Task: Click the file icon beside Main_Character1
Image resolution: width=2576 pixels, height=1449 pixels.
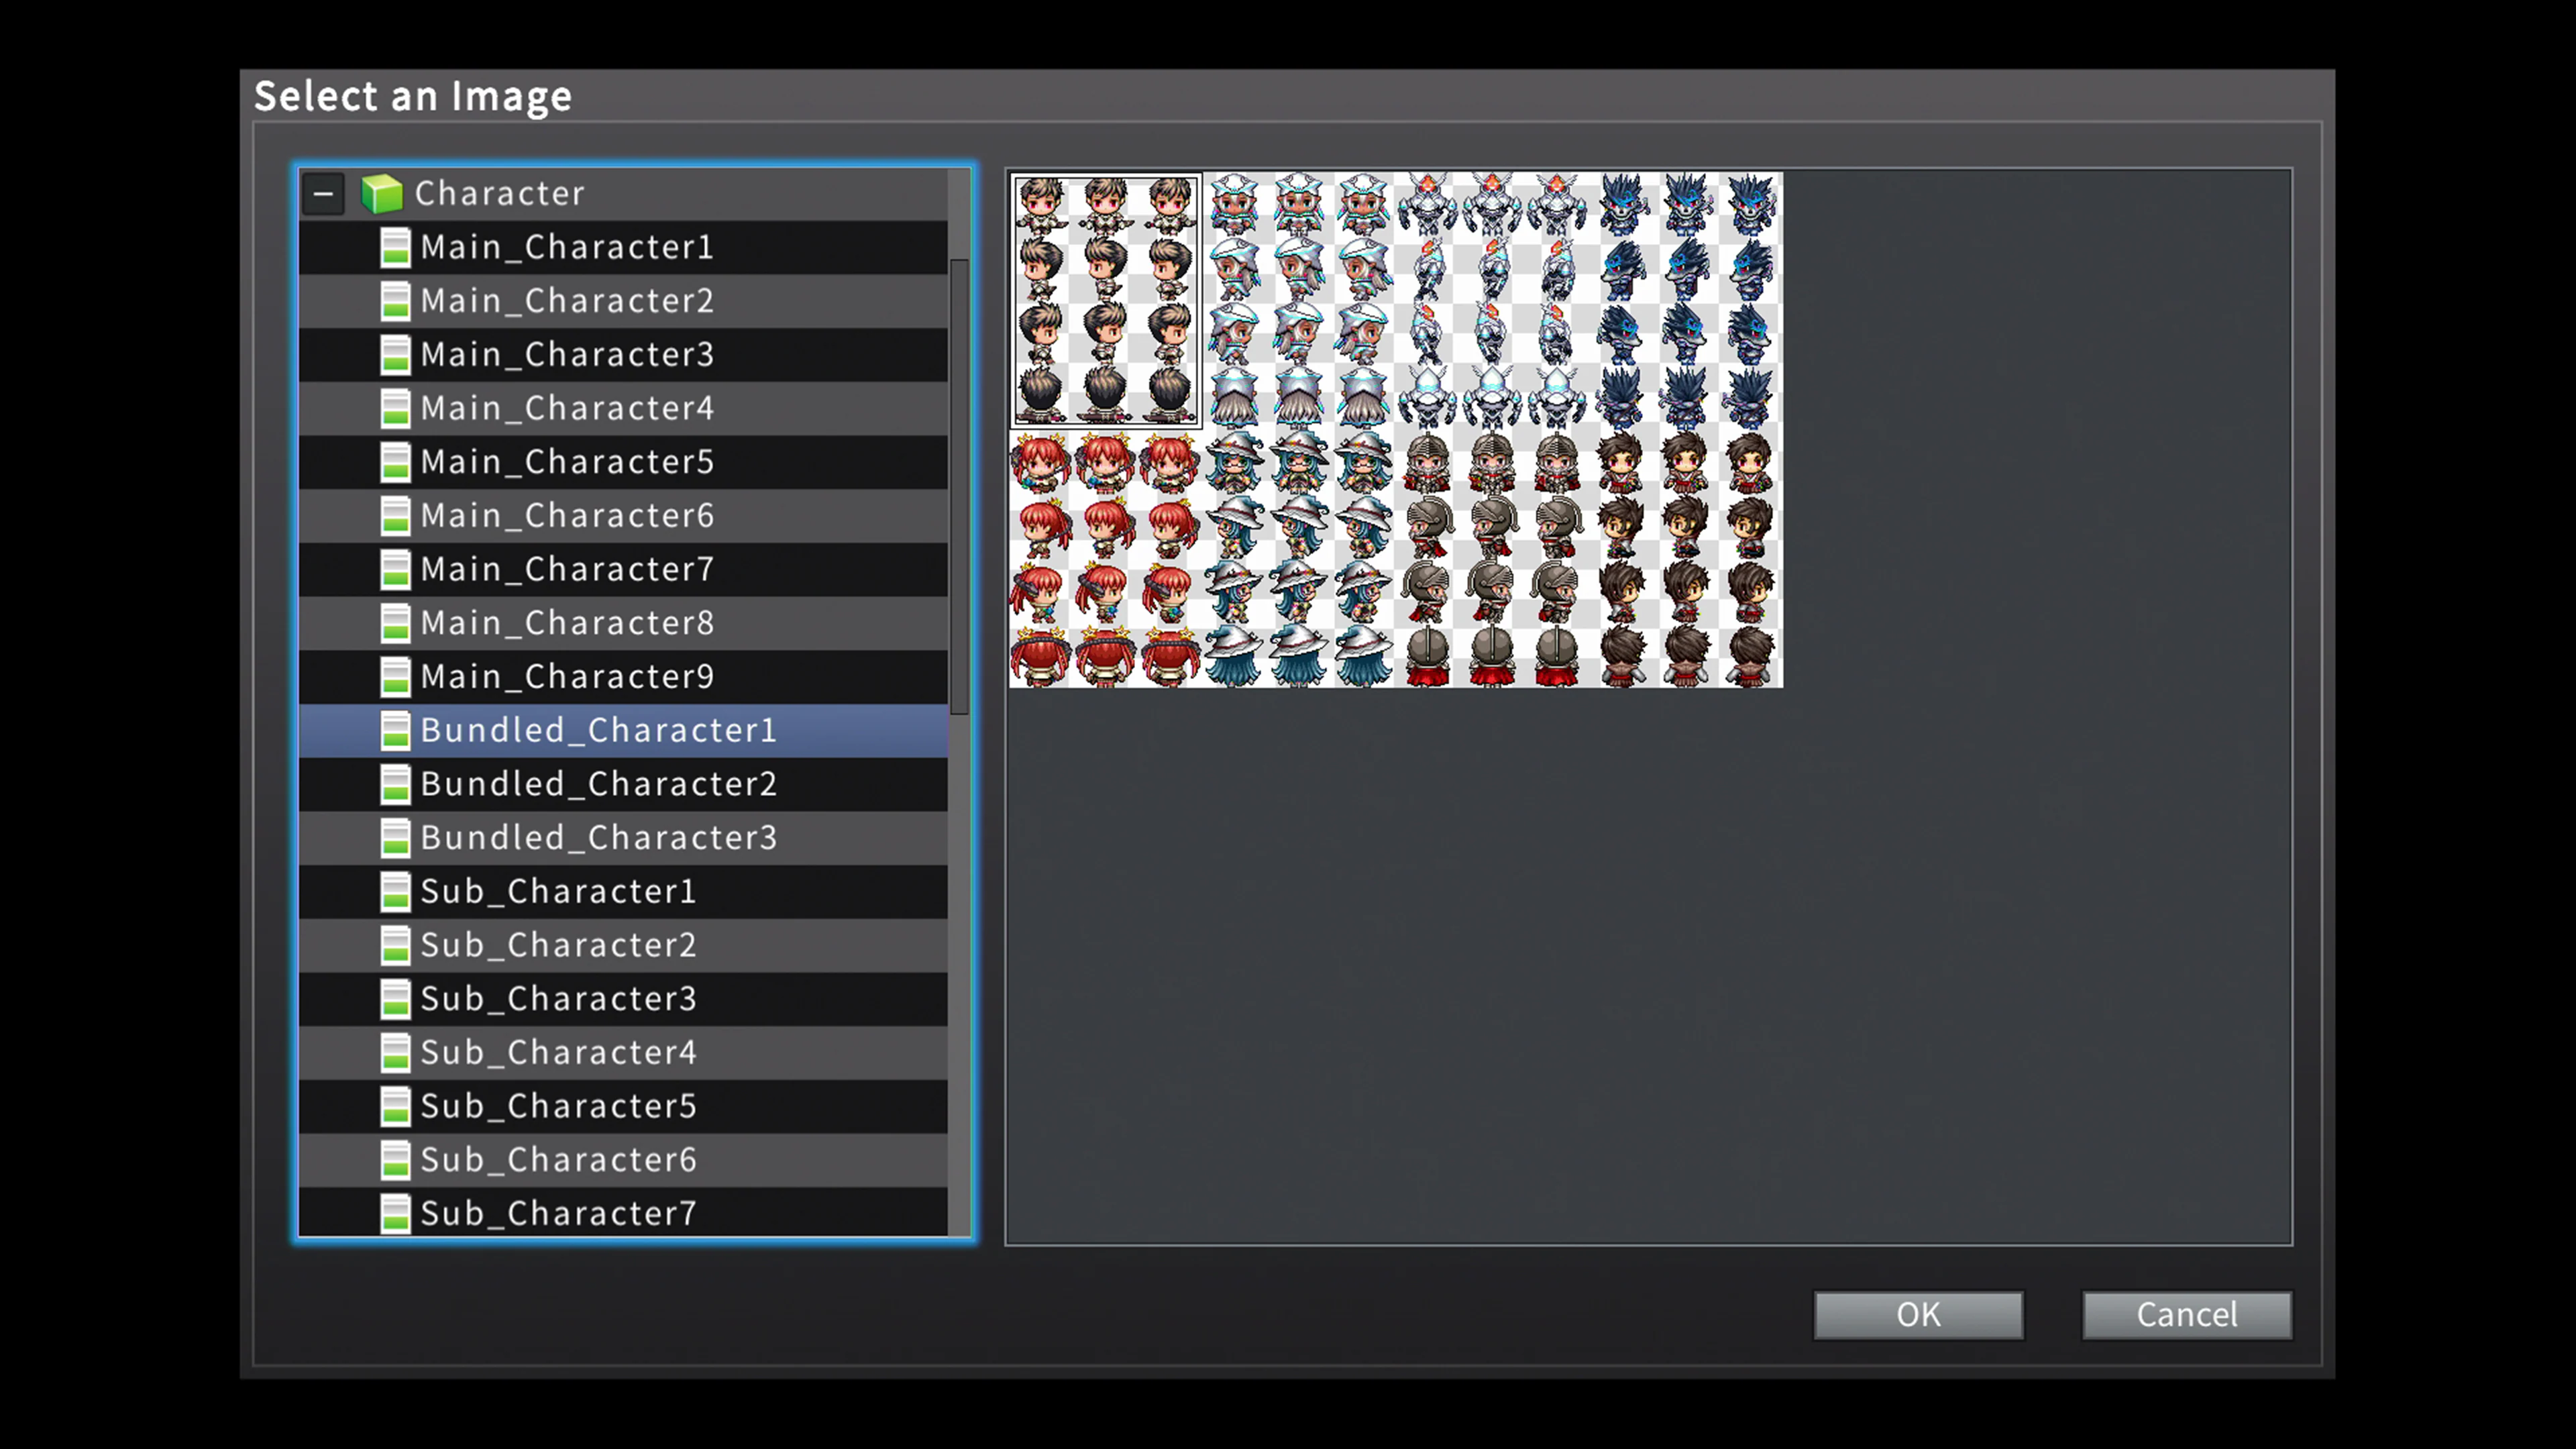Action: point(397,247)
